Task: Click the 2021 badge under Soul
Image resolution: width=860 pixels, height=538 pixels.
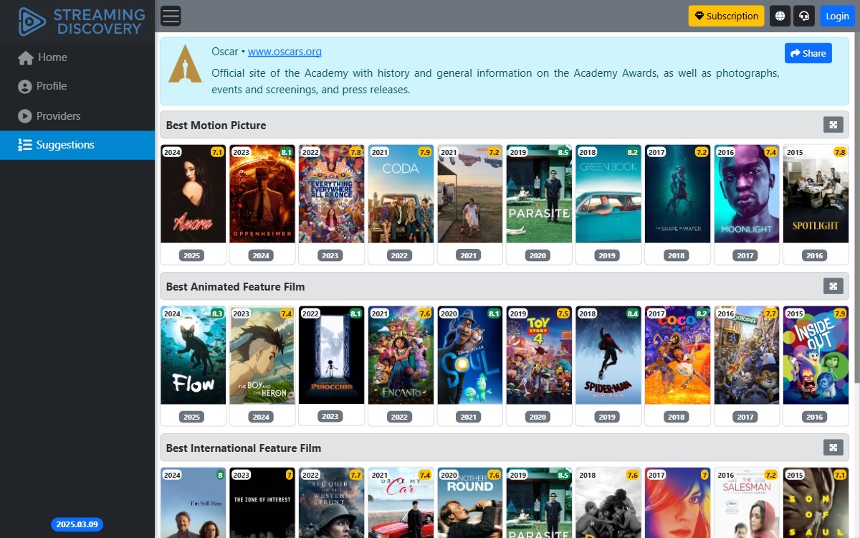Action: [x=469, y=417]
